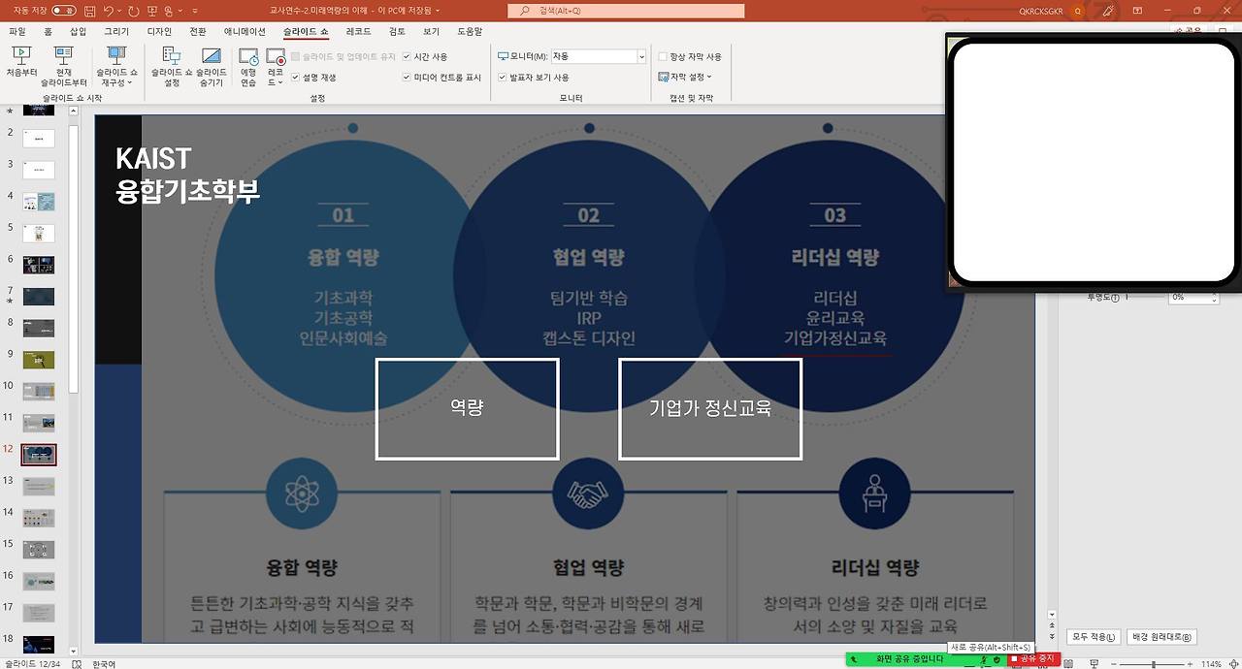The width and height of the screenshot is (1242, 669).
Task: Expand Customize Quick Access Toolbar arrow
Action: [x=195, y=12]
